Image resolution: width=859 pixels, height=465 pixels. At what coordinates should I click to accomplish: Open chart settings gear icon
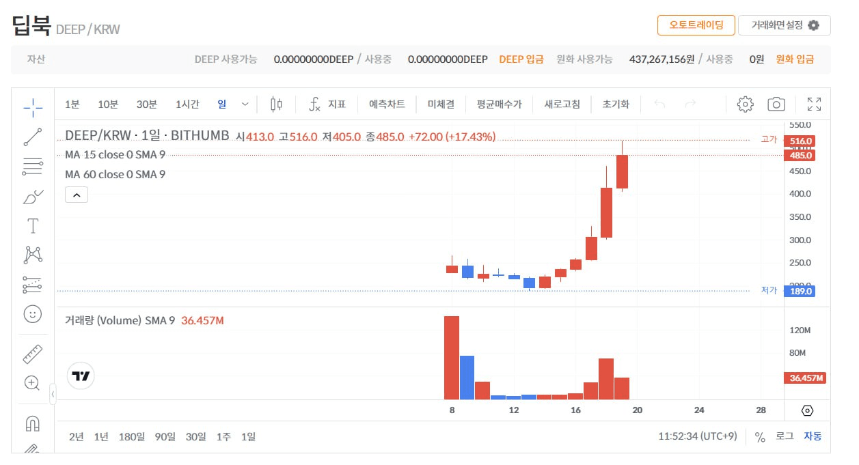745,104
